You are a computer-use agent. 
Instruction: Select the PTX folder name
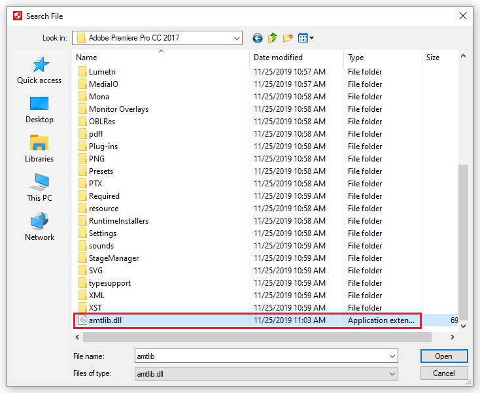(95, 184)
